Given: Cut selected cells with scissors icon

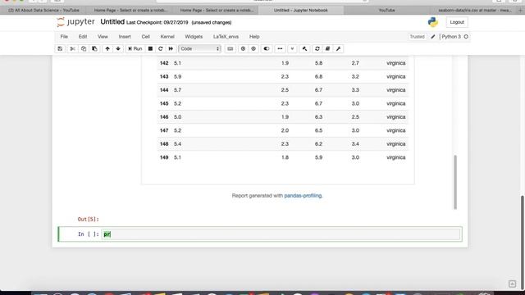Looking at the screenshot, I should (72, 49).
